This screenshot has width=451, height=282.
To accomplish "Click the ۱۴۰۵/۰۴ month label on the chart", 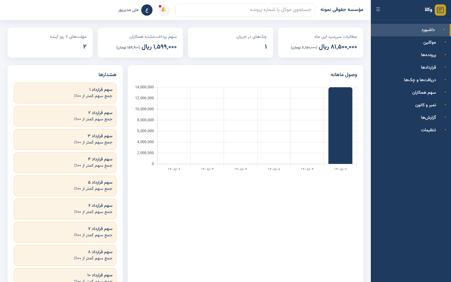I will 241,169.
